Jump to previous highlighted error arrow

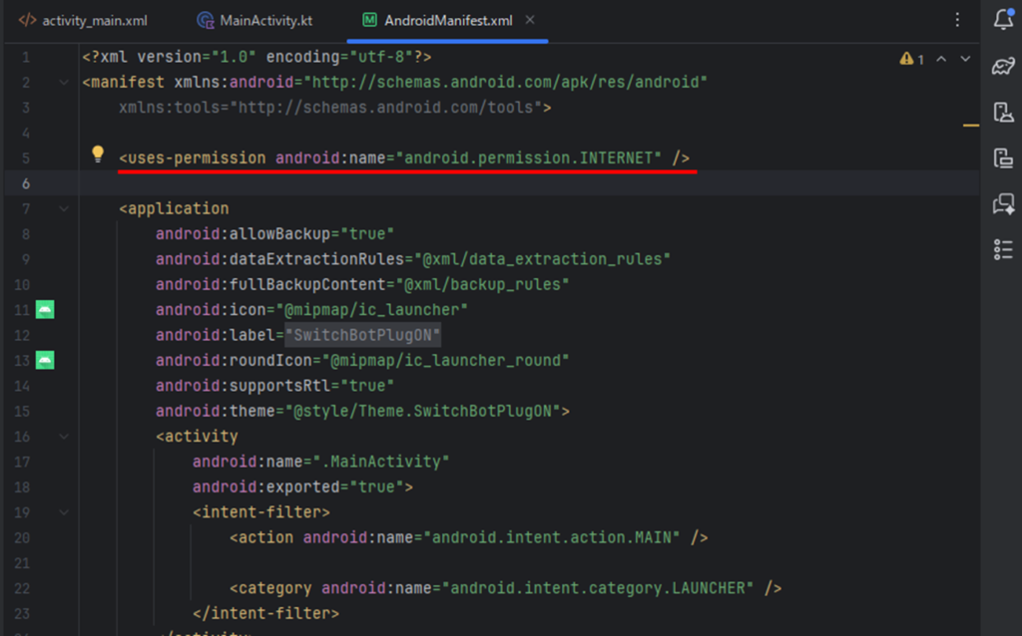[x=941, y=59]
